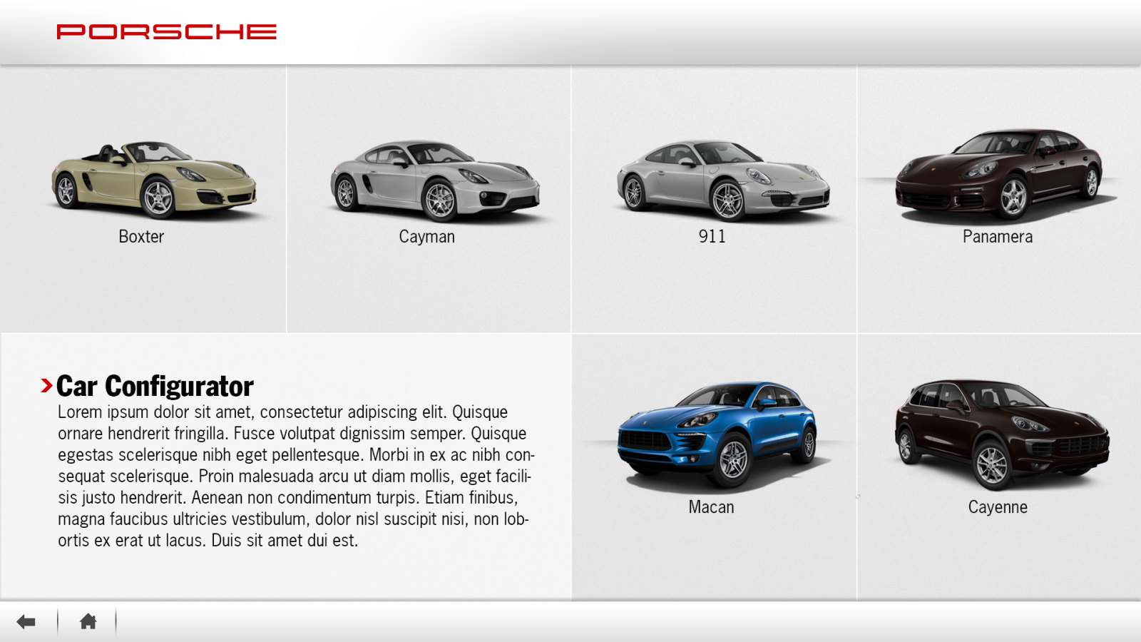1141x642 pixels.
Task: Click red chevron beside Car Configurator
Action: click(46, 386)
